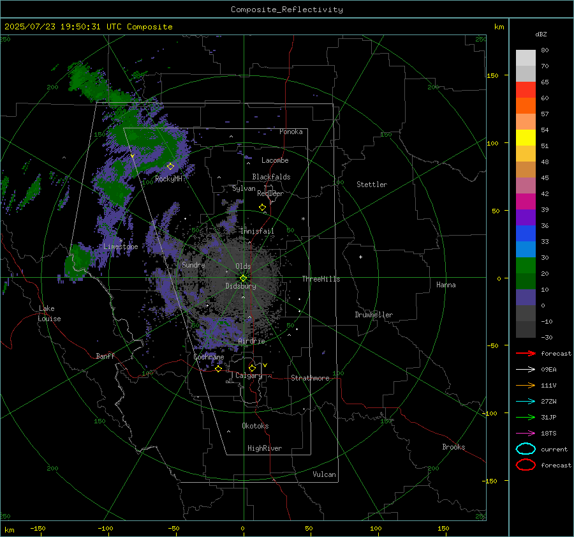Viewport: 574px width, 537px height.
Task: Click the Calgary city label
Action: coord(249,375)
